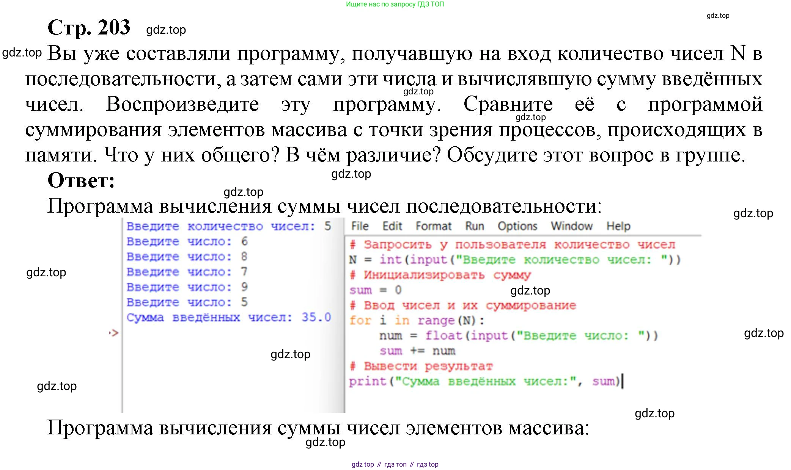Image resolution: width=791 pixels, height=470 pixels.
Task: Click the 'for i in range(N):' line
Action: pos(417,321)
